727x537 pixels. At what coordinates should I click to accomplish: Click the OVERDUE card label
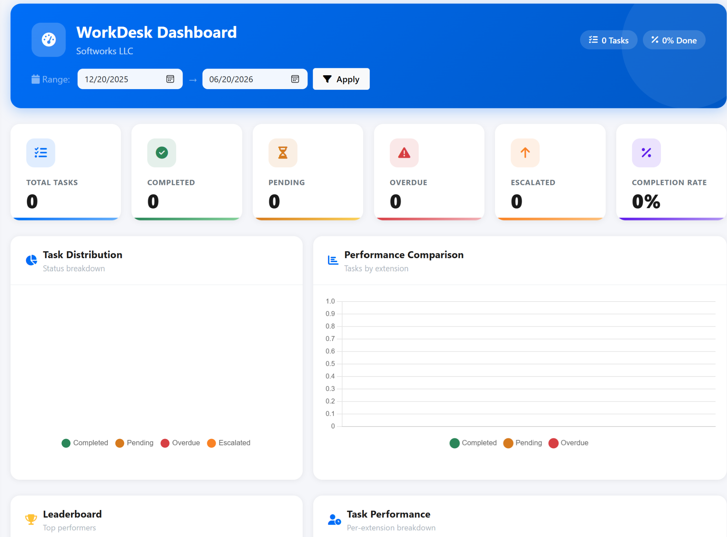coord(409,183)
